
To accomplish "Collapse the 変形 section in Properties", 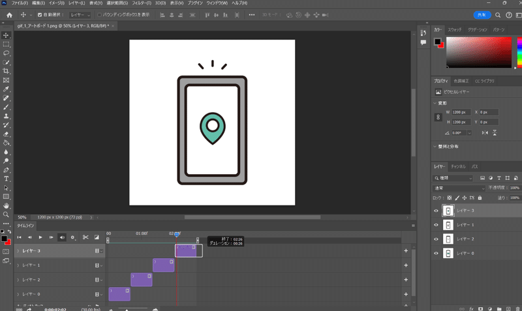I will click(x=435, y=103).
